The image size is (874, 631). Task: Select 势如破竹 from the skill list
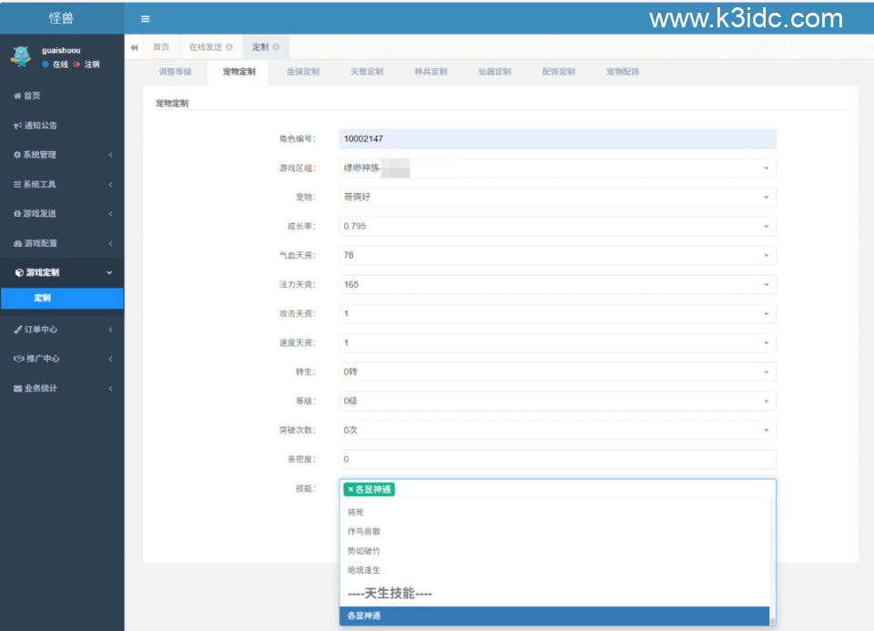pyautogui.click(x=364, y=551)
